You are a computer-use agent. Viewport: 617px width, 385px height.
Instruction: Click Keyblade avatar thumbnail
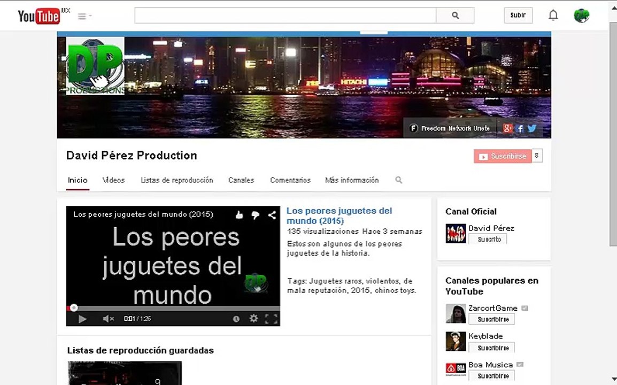pos(456,341)
